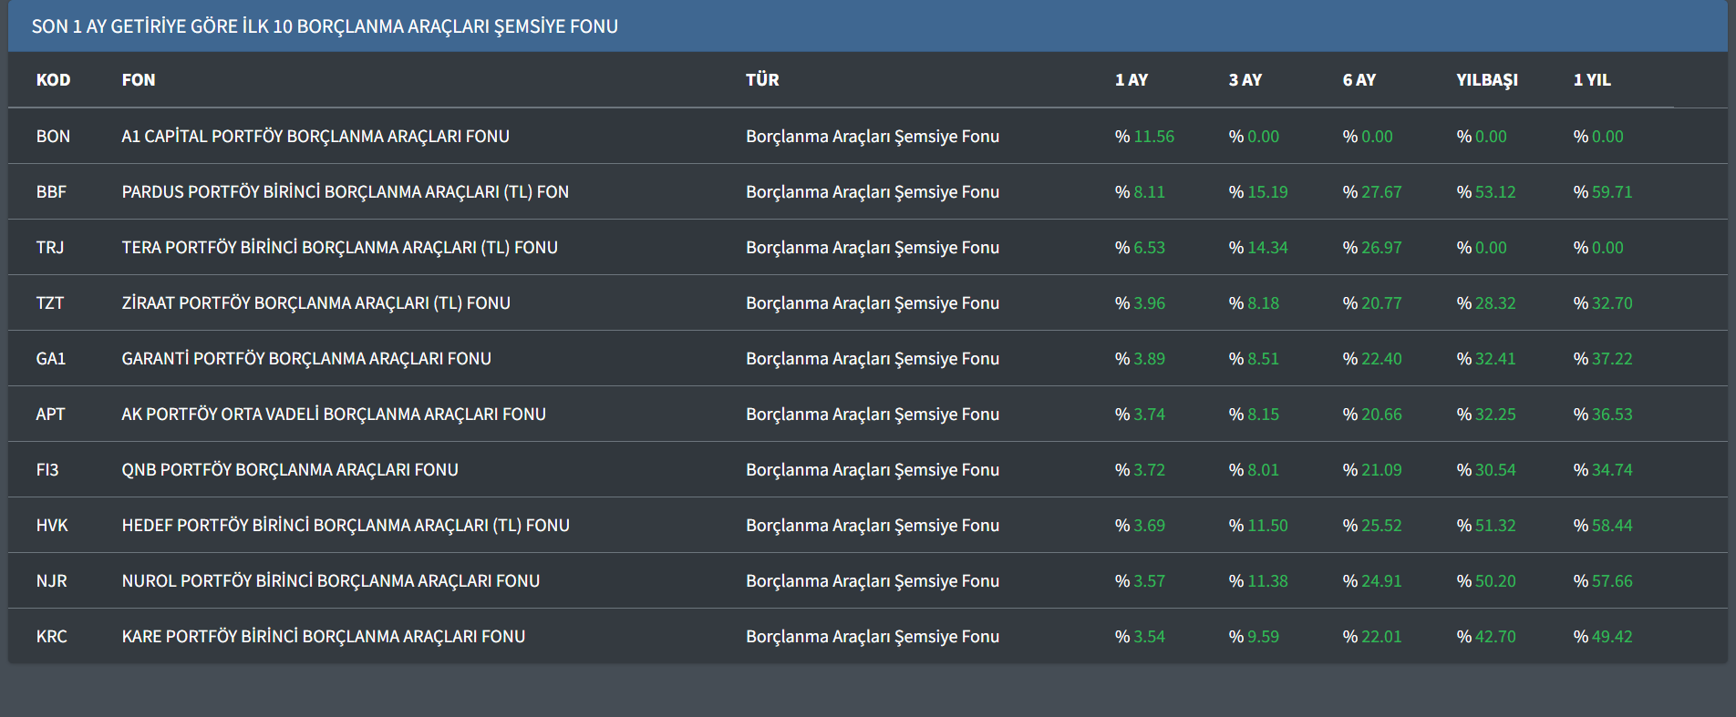Open TERA PORTFÖY BİRİNCİ BORÇLANMA ARAÇLARI fund
The height and width of the screenshot is (717, 1736).
point(339,248)
